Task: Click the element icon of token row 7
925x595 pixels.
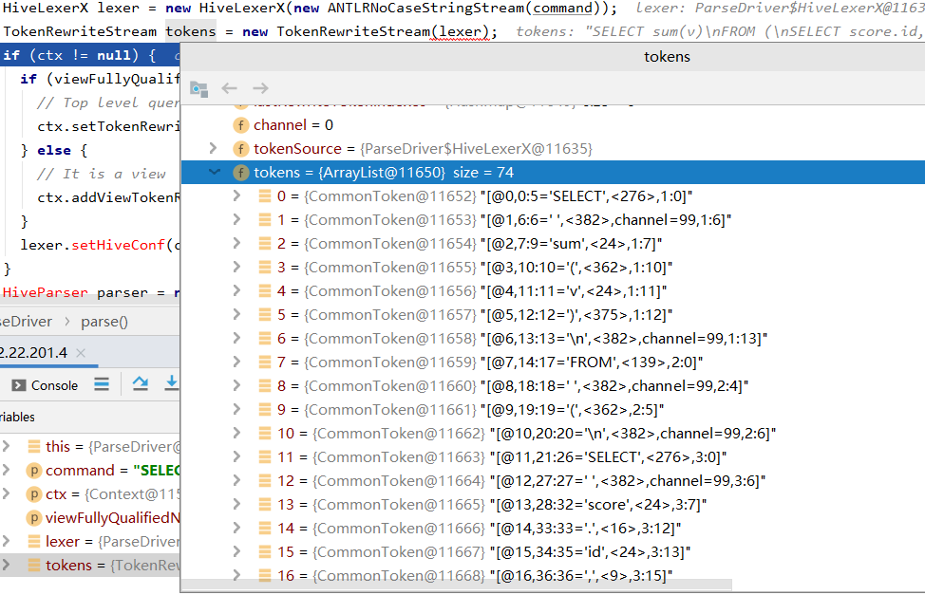Action: coord(265,363)
